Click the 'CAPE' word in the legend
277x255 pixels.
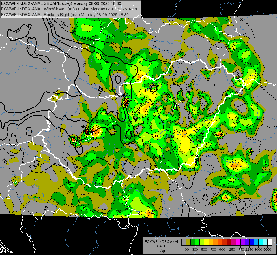(x=162, y=246)
